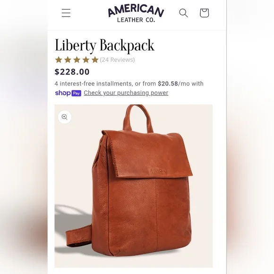This screenshot has height=274, width=274.
Task: Click the zoom-in icon on product image
Action: click(64, 117)
